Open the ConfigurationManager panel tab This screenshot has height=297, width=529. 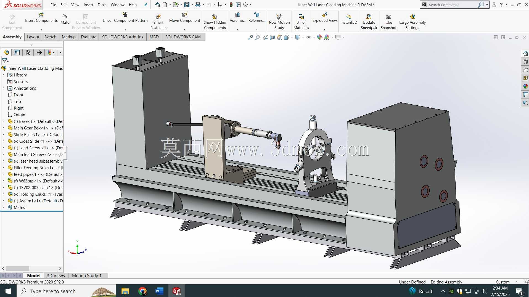[28, 52]
